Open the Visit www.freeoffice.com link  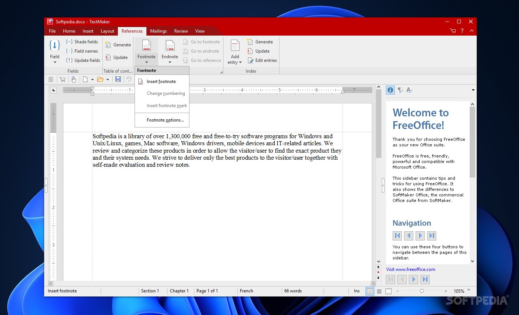[411, 269]
